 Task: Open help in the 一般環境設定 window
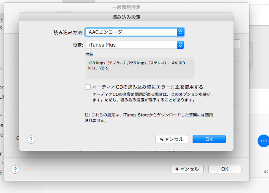click(15, 170)
